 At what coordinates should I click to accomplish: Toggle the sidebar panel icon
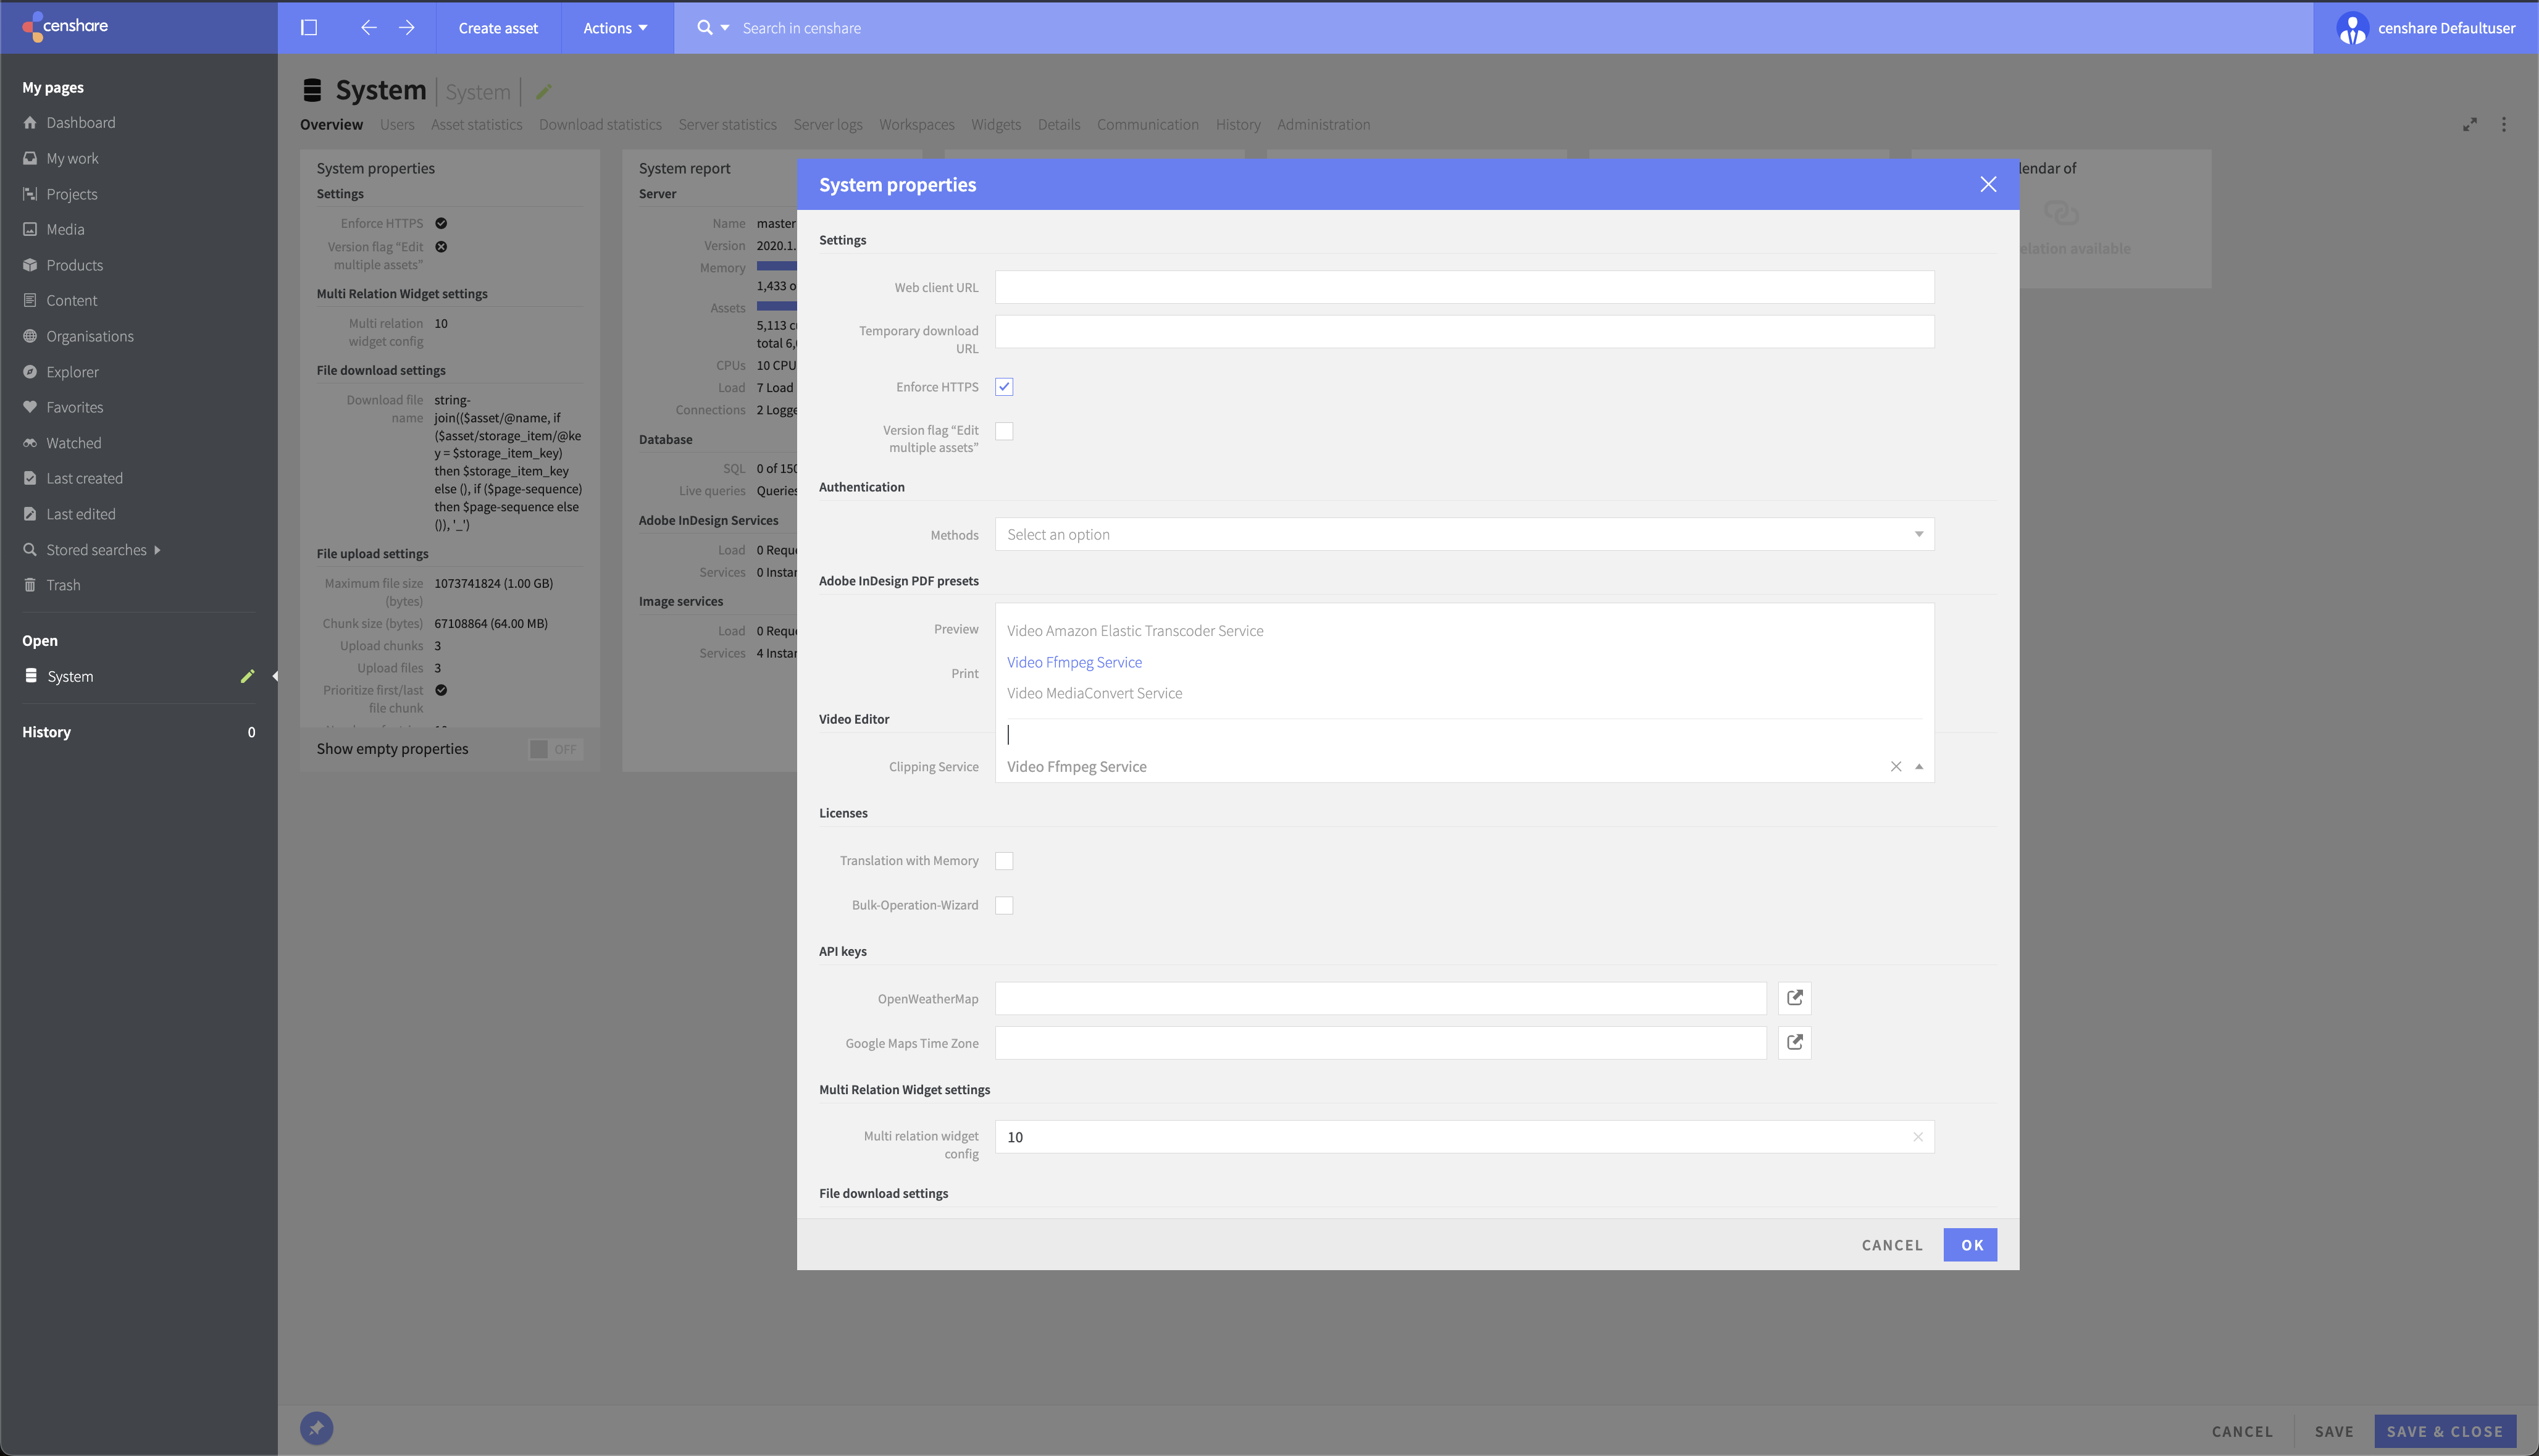click(309, 28)
